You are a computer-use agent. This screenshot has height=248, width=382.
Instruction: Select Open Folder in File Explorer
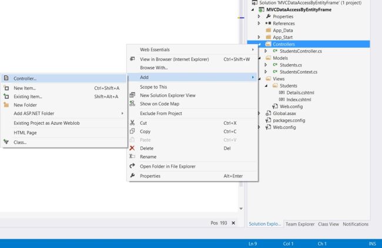192,166
